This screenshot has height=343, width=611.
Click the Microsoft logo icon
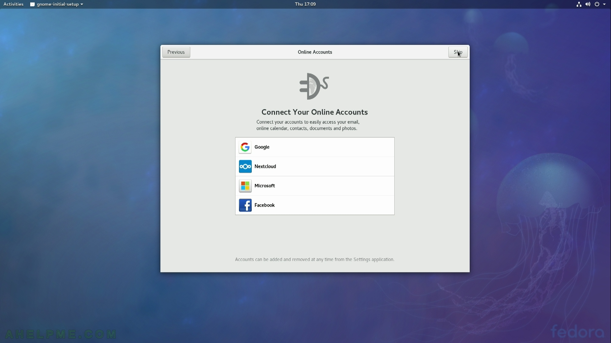point(245,186)
